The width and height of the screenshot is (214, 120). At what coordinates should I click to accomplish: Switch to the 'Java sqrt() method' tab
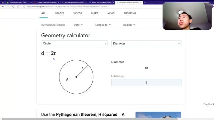tap(74, 3)
